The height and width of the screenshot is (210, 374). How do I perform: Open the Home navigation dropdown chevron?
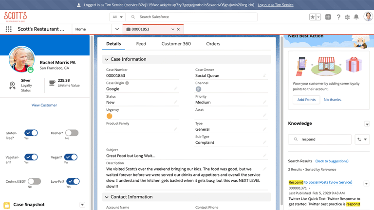click(117, 29)
